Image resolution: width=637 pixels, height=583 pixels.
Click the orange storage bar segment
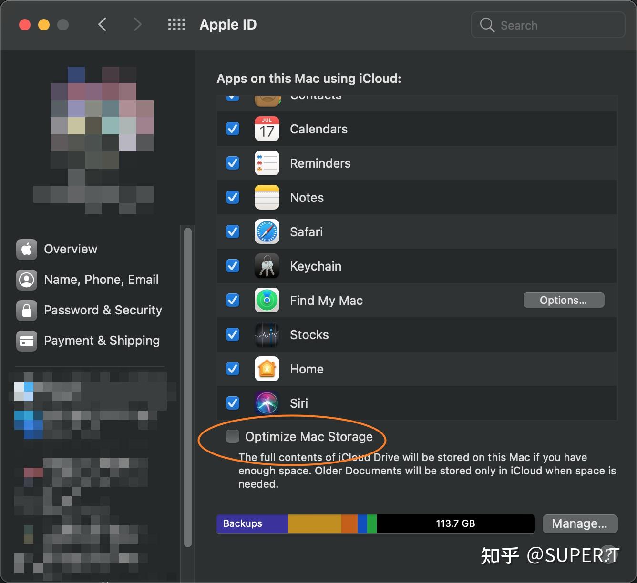click(x=349, y=524)
